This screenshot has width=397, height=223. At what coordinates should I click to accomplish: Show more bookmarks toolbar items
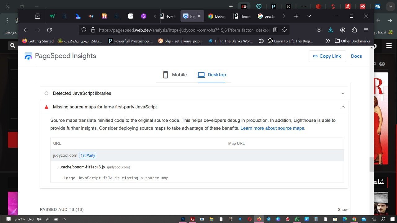point(328,41)
